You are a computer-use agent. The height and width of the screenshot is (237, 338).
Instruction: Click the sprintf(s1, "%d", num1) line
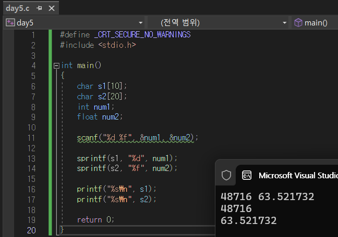click(127, 159)
